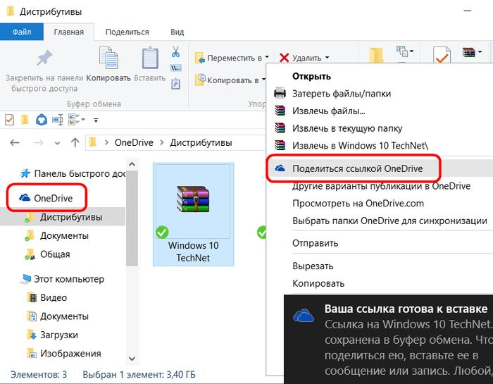Viewport: 493px width, 384px height.
Task: Click the scissors Cut icon
Action: 175,51
